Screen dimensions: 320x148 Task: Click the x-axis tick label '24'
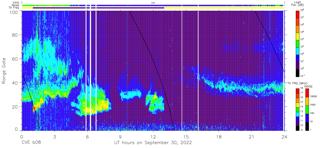[x=285, y=137]
